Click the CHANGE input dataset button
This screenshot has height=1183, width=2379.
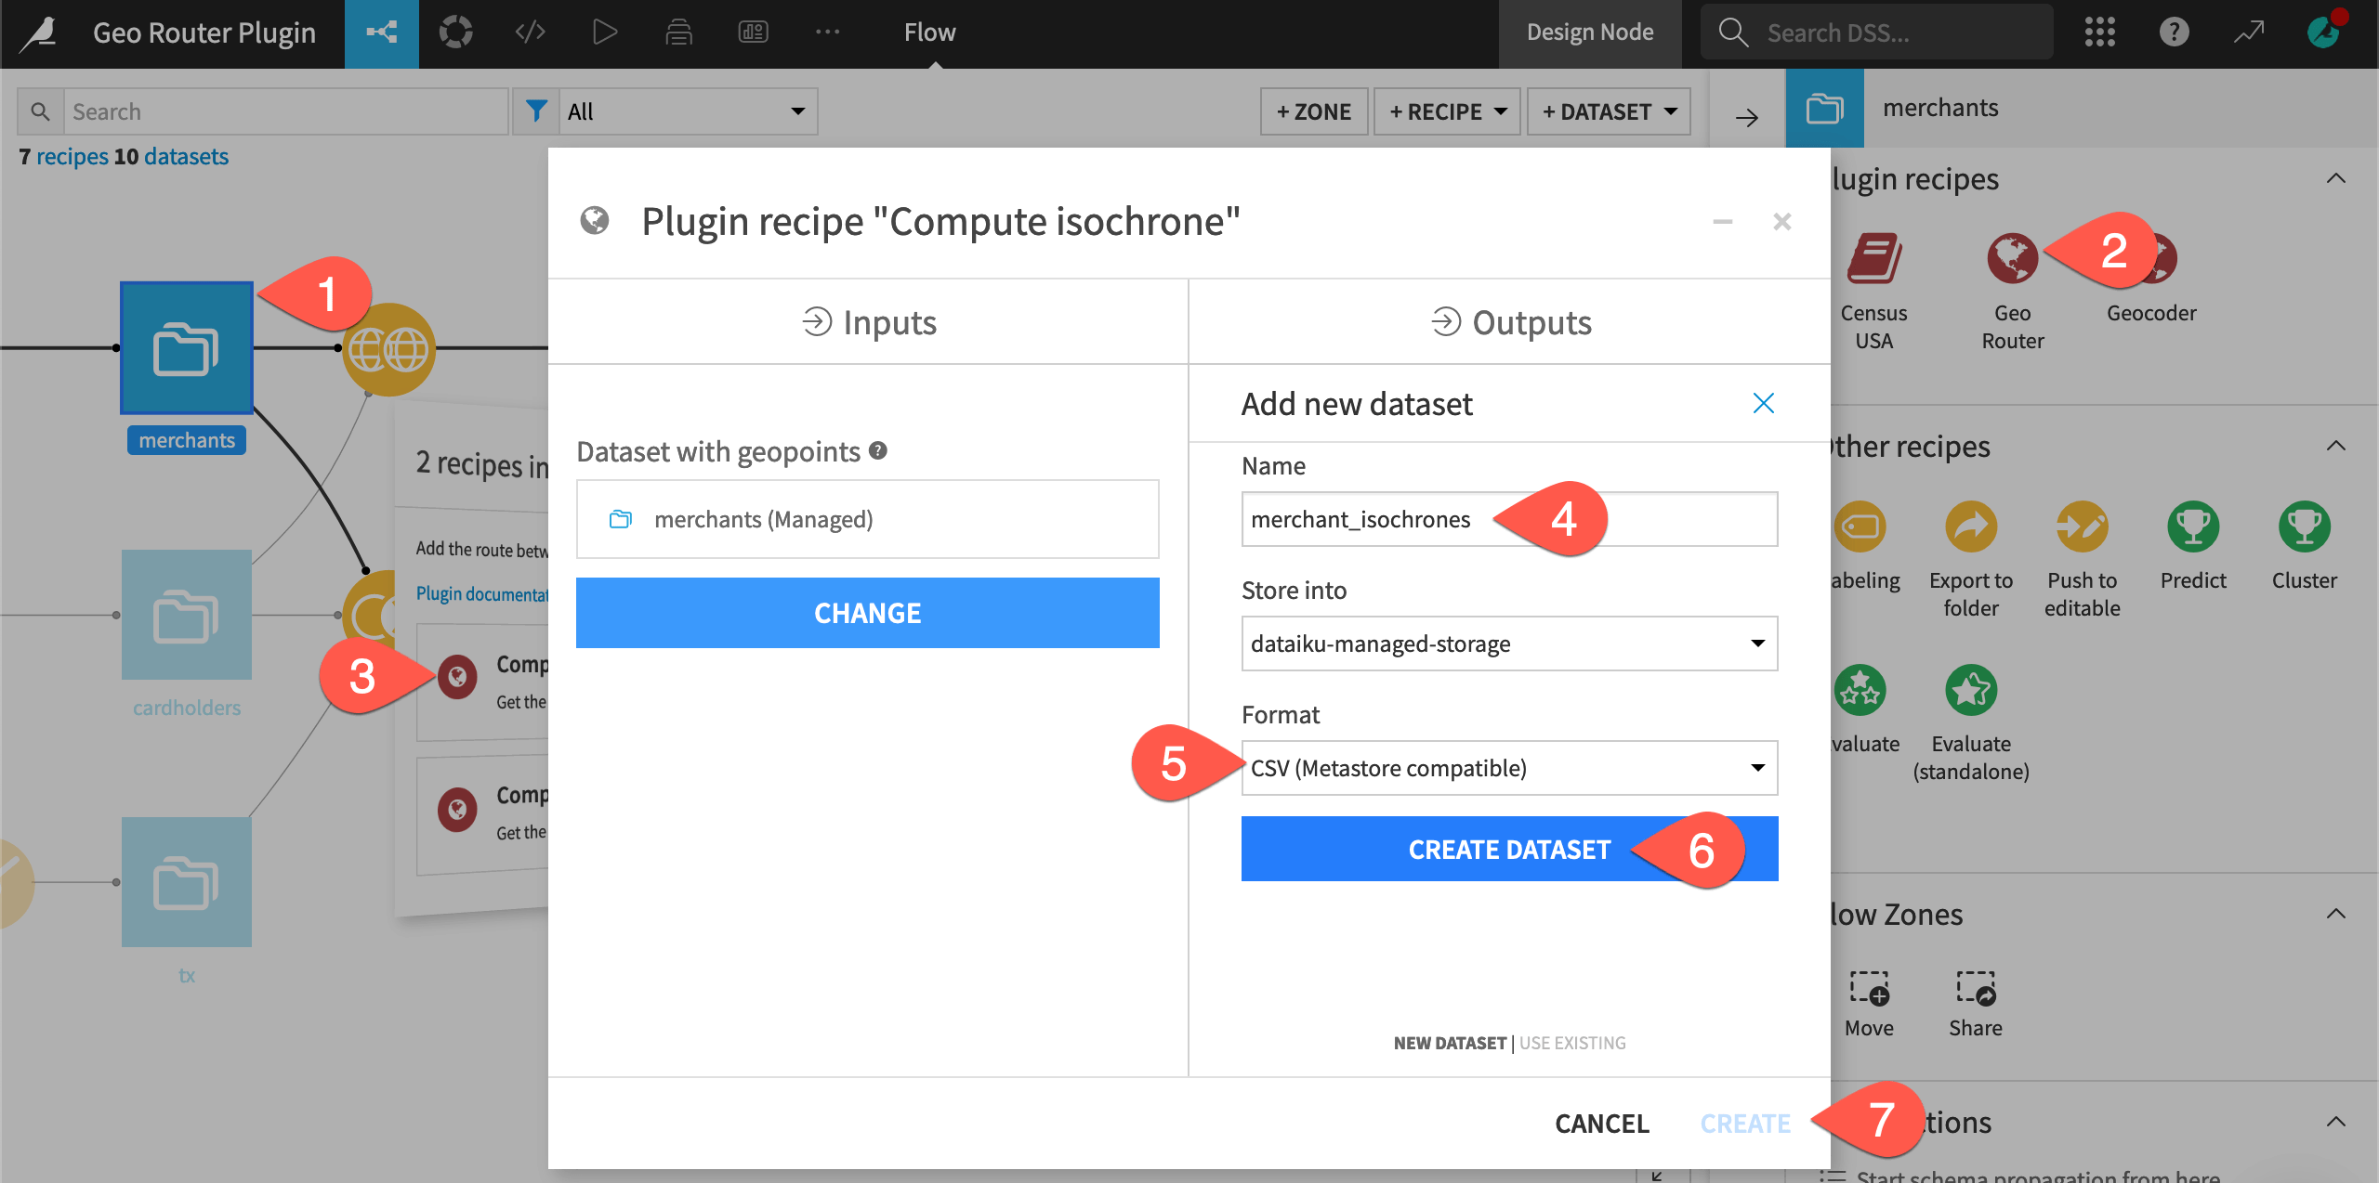[x=868, y=611]
